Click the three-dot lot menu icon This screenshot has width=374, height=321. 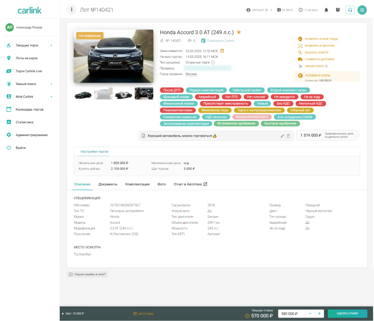point(72,10)
